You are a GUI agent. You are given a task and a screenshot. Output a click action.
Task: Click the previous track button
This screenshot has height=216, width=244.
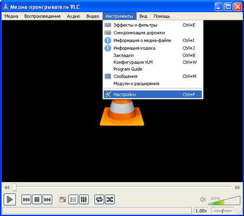tap(26, 200)
